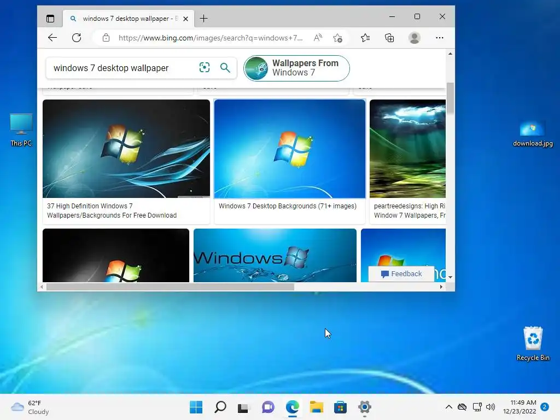Select This PC desktop icon
The height and width of the screenshot is (420, 560).
click(21, 130)
